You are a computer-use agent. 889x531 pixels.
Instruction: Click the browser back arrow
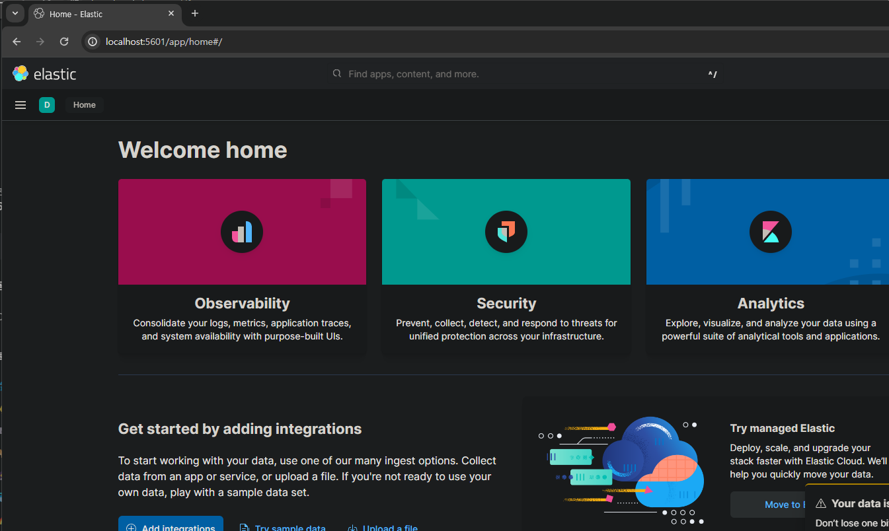17,42
